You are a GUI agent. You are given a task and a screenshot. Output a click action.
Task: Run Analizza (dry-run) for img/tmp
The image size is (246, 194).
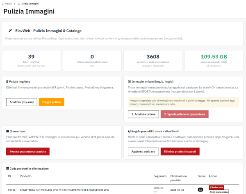(x=22, y=102)
